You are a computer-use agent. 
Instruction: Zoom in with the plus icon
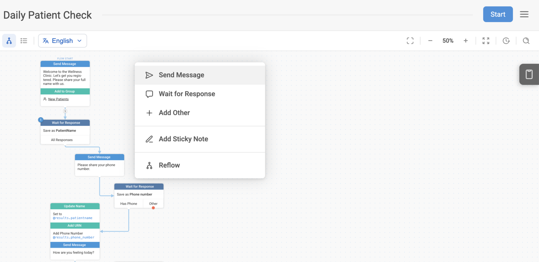466,41
